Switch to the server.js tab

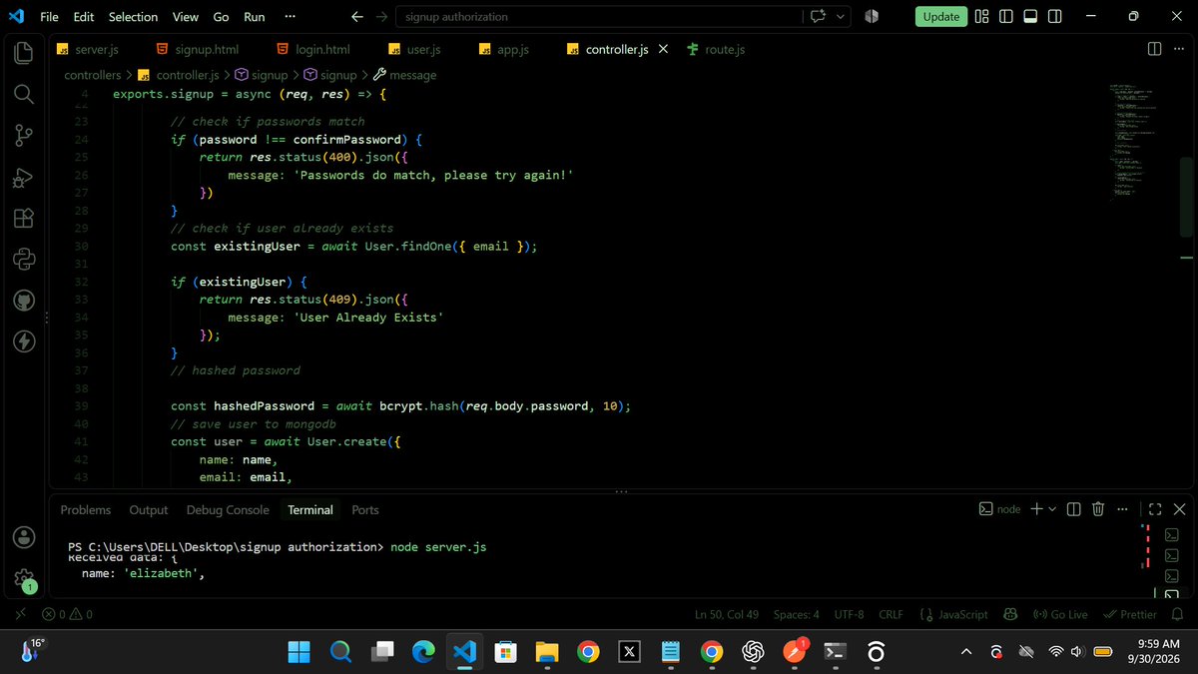pyautogui.click(x=86, y=49)
